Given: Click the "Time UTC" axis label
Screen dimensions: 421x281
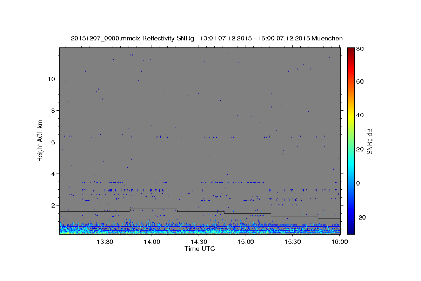Looking at the screenshot, I should (200, 249).
